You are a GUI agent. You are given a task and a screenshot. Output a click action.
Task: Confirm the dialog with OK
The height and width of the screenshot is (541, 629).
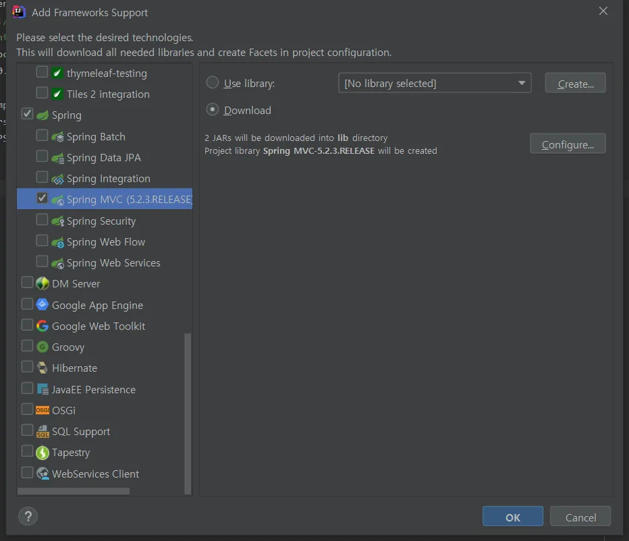(512, 517)
